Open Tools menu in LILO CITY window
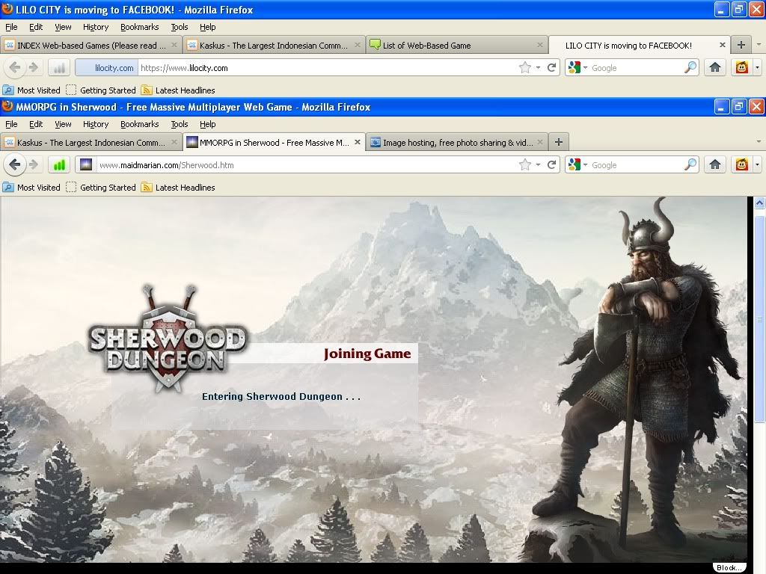766x574 pixels. [x=180, y=27]
